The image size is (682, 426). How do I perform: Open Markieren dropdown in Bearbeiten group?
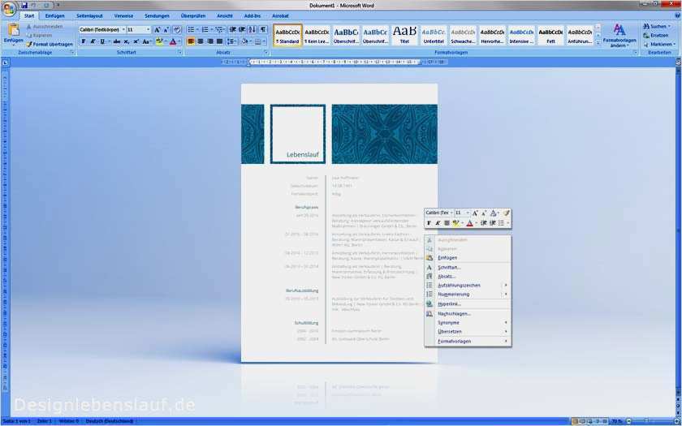pos(659,44)
